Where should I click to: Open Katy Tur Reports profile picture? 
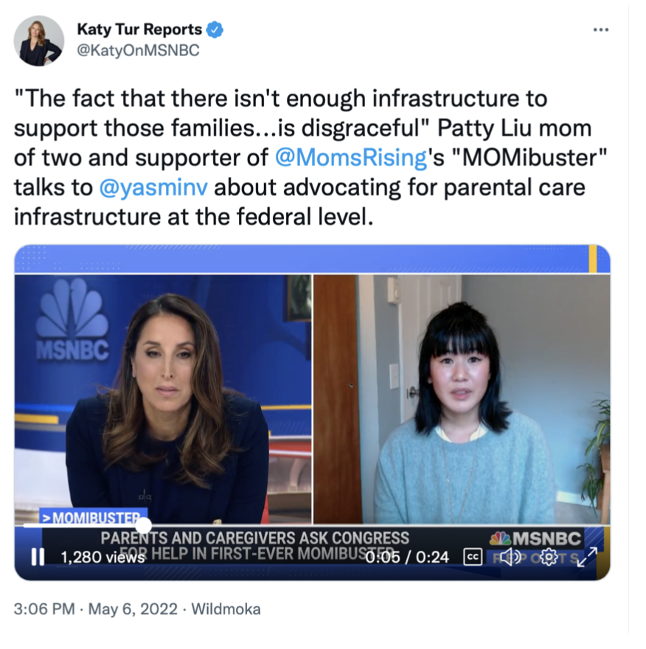click(x=39, y=41)
